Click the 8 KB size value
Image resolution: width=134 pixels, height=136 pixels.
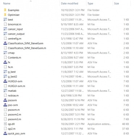click(126, 133)
